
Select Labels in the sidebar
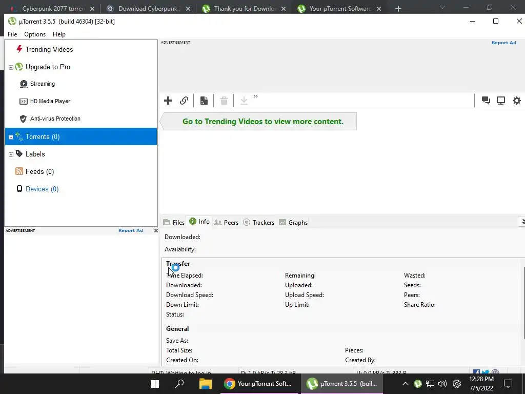tap(35, 154)
